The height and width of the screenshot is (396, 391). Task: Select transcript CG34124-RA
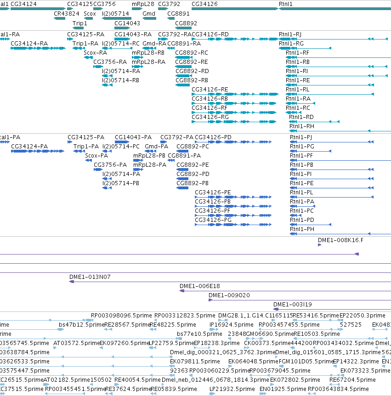(29, 44)
